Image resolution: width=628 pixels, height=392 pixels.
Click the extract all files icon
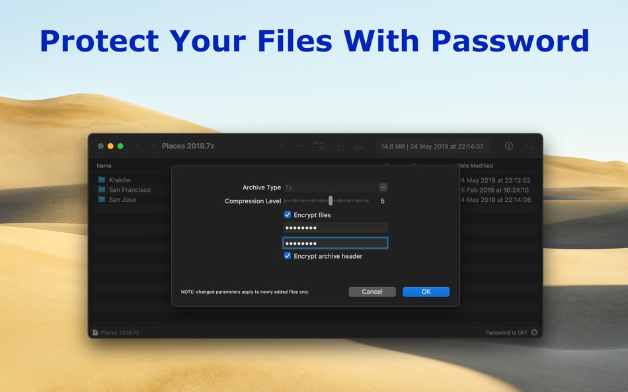point(359,146)
